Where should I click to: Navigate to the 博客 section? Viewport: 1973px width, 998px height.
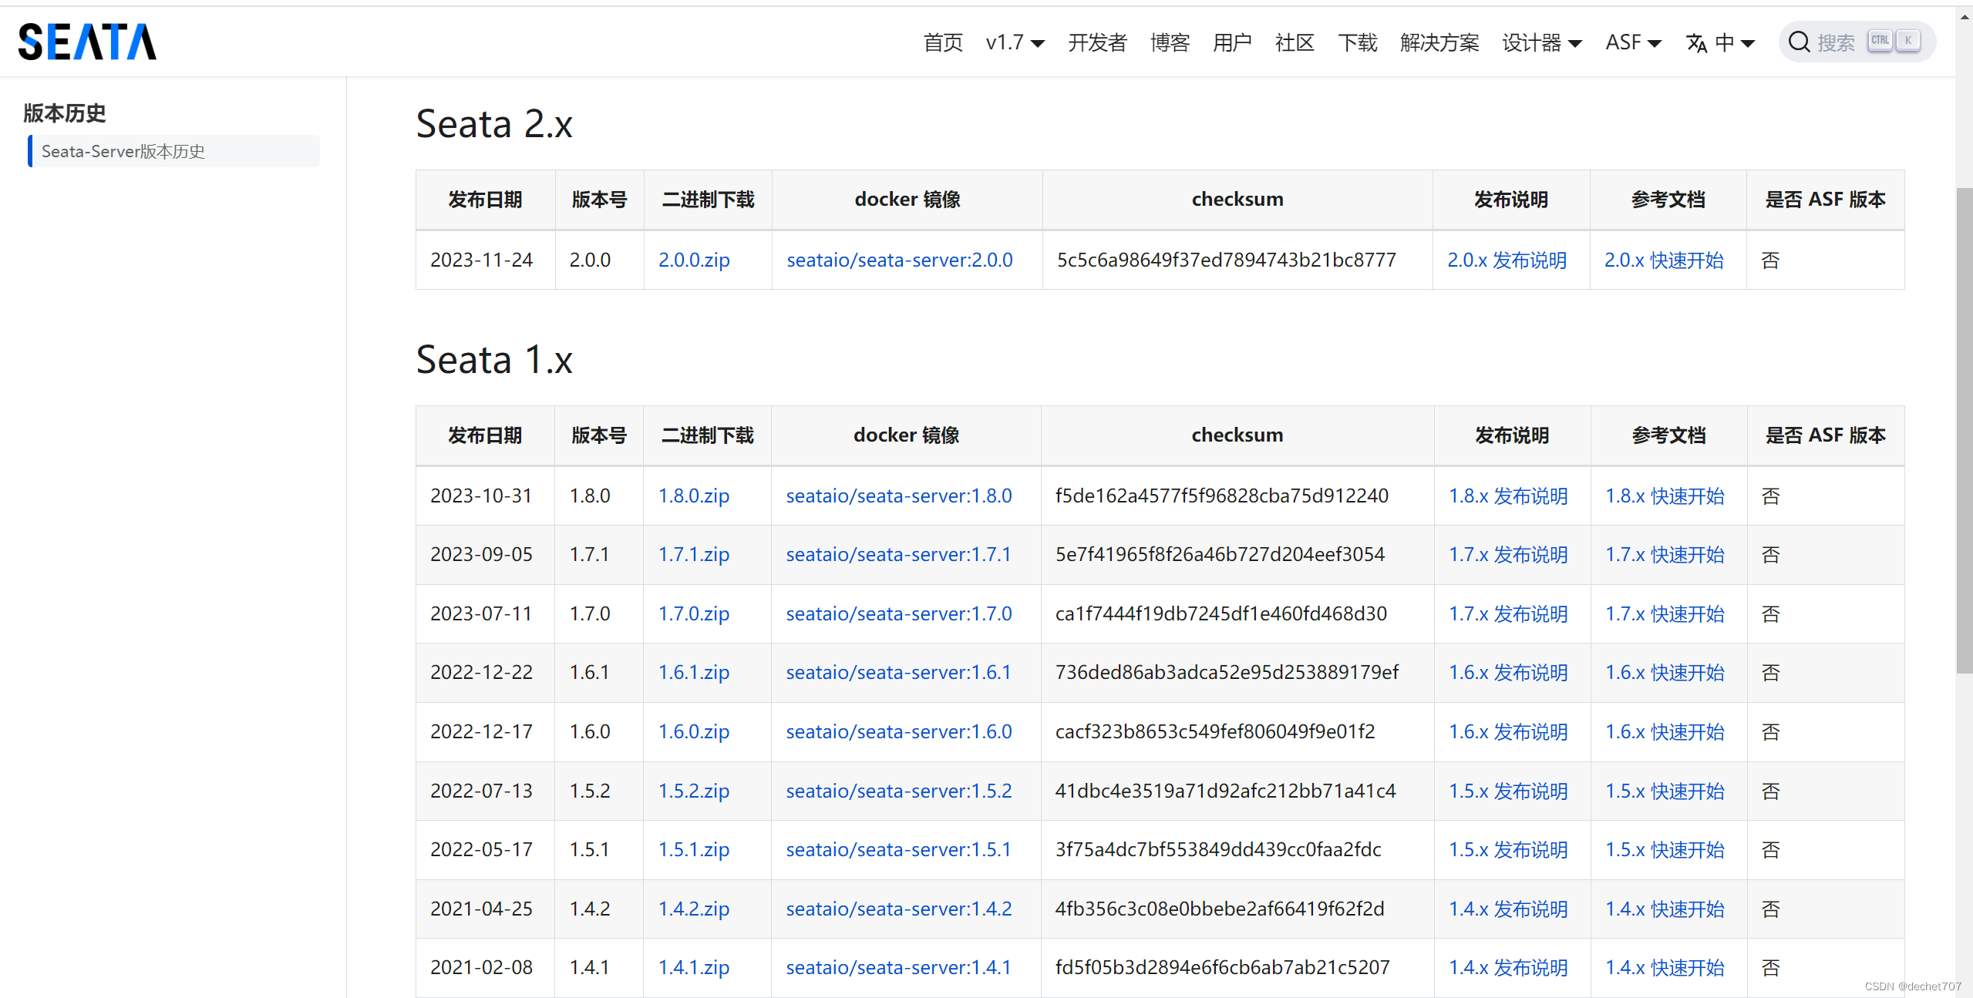(1169, 42)
